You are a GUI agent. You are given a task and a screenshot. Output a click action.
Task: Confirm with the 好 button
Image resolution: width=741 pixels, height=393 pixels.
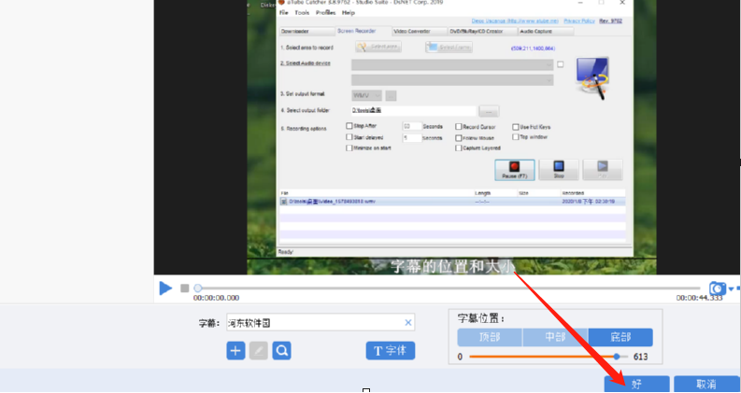tap(636, 384)
